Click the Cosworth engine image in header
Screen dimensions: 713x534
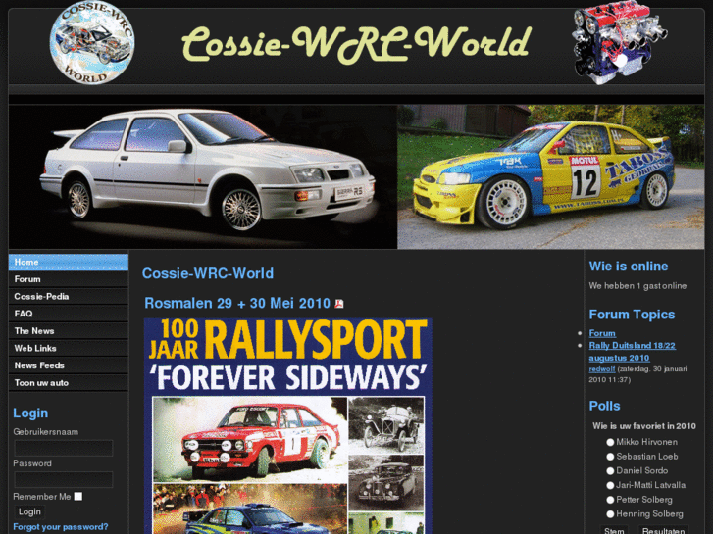point(619,43)
